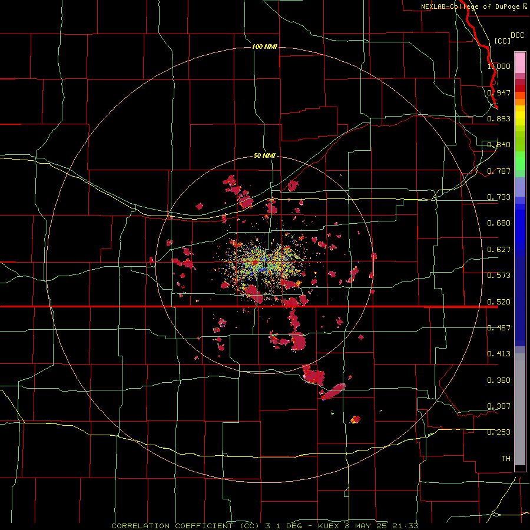Pick the gray bottom segment of the color bar
Image resolution: width=530 pixels, height=530 pixels.
pyautogui.click(x=520, y=409)
